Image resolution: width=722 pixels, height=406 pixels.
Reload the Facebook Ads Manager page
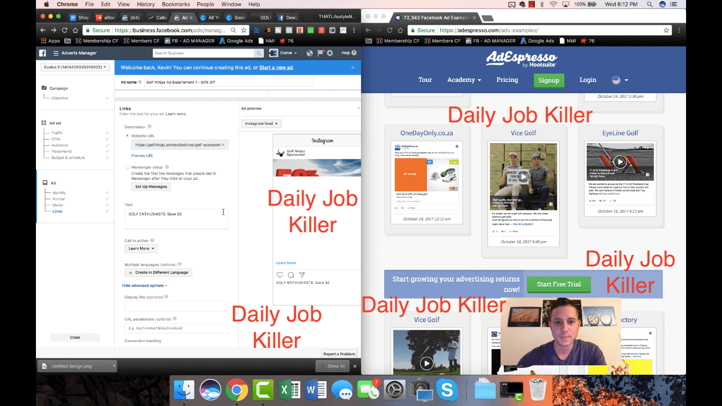pyautogui.click(x=65, y=31)
